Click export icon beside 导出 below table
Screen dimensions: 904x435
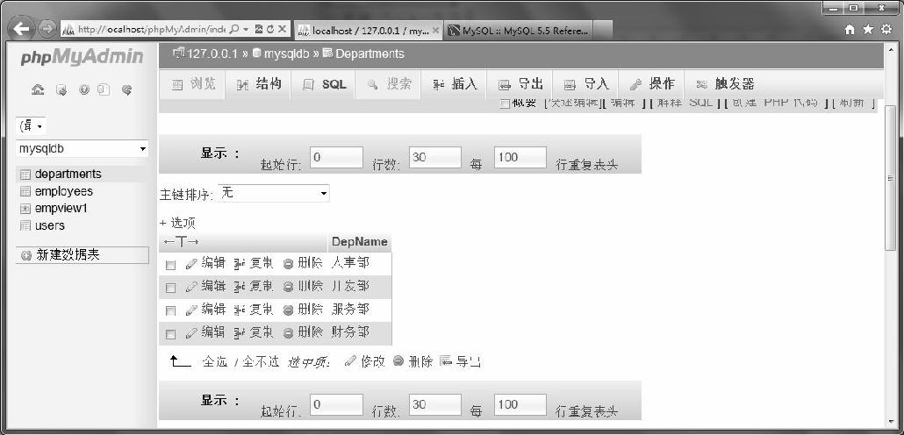pos(446,361)
